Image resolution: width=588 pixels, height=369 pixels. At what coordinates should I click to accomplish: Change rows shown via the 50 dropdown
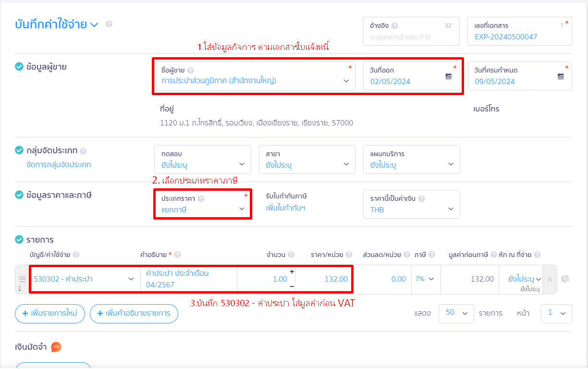click(x=456, y=313)
